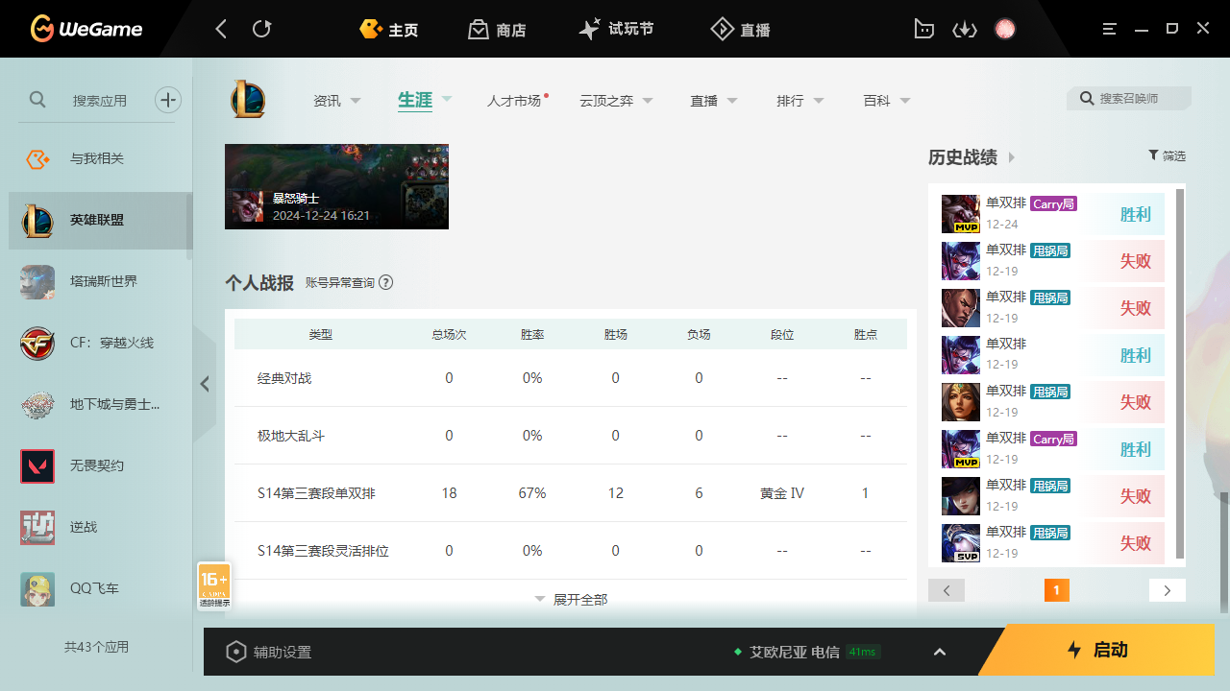Select 无畏契约 in sidebar
1230x691 pixels.
pyautogui.click(x=101, y=465)
